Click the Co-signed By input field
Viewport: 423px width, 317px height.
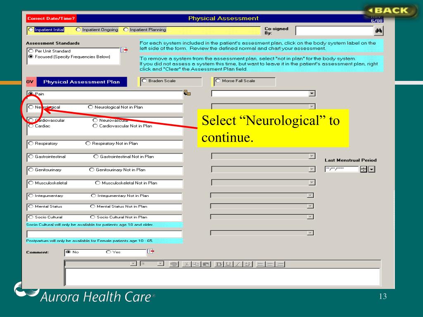pos(334,31)
